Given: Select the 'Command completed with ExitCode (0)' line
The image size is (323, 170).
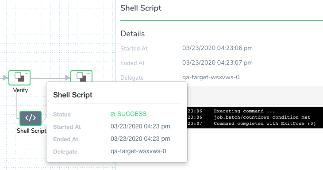Looking at the screenshot, I should (x=265, y=124).
